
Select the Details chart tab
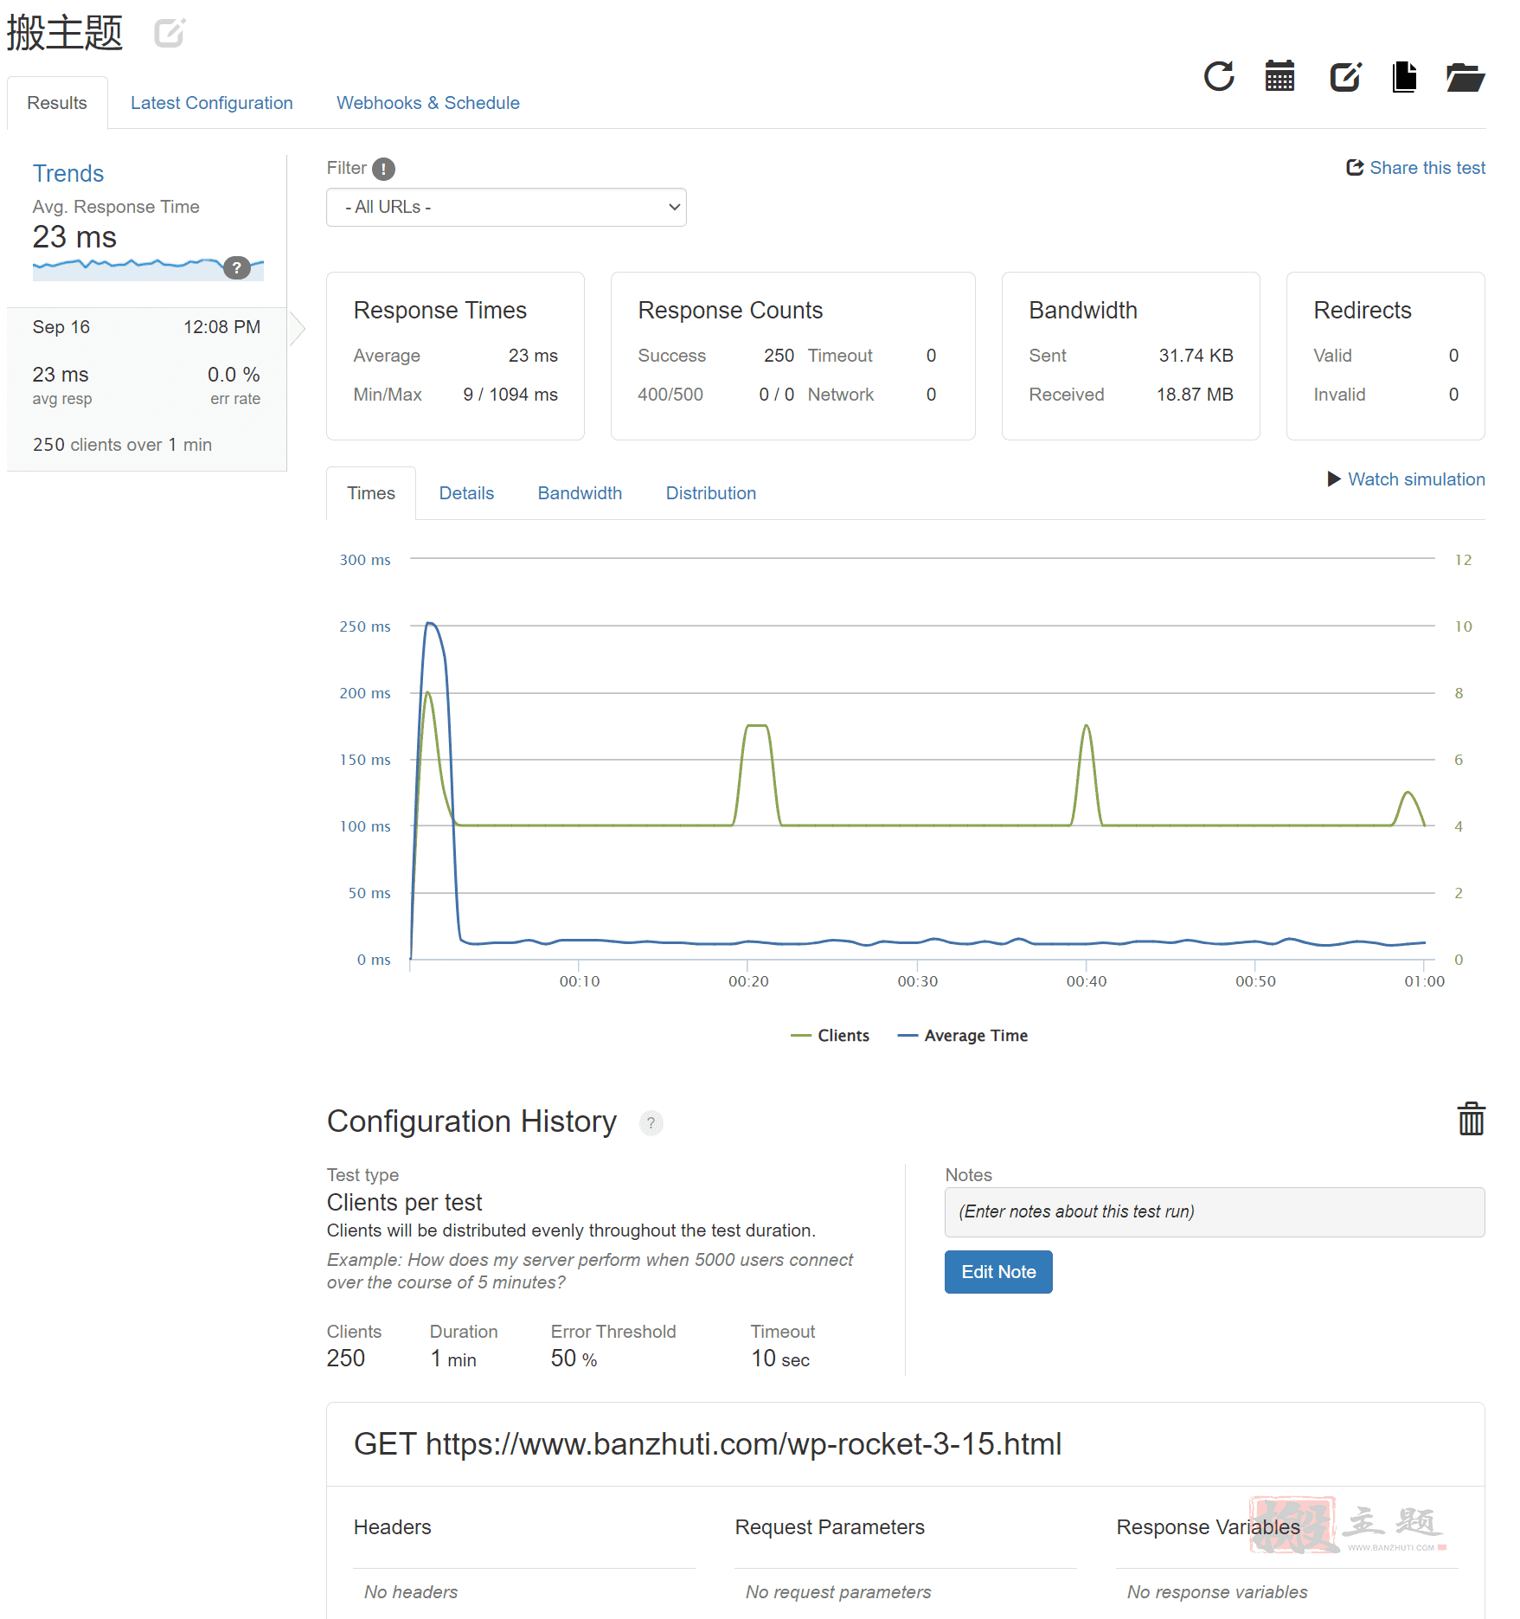(466, 493)
